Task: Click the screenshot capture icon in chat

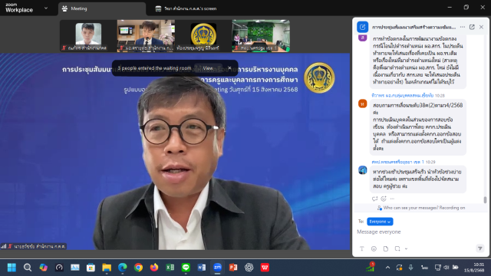Action: (x=397, y=248)
